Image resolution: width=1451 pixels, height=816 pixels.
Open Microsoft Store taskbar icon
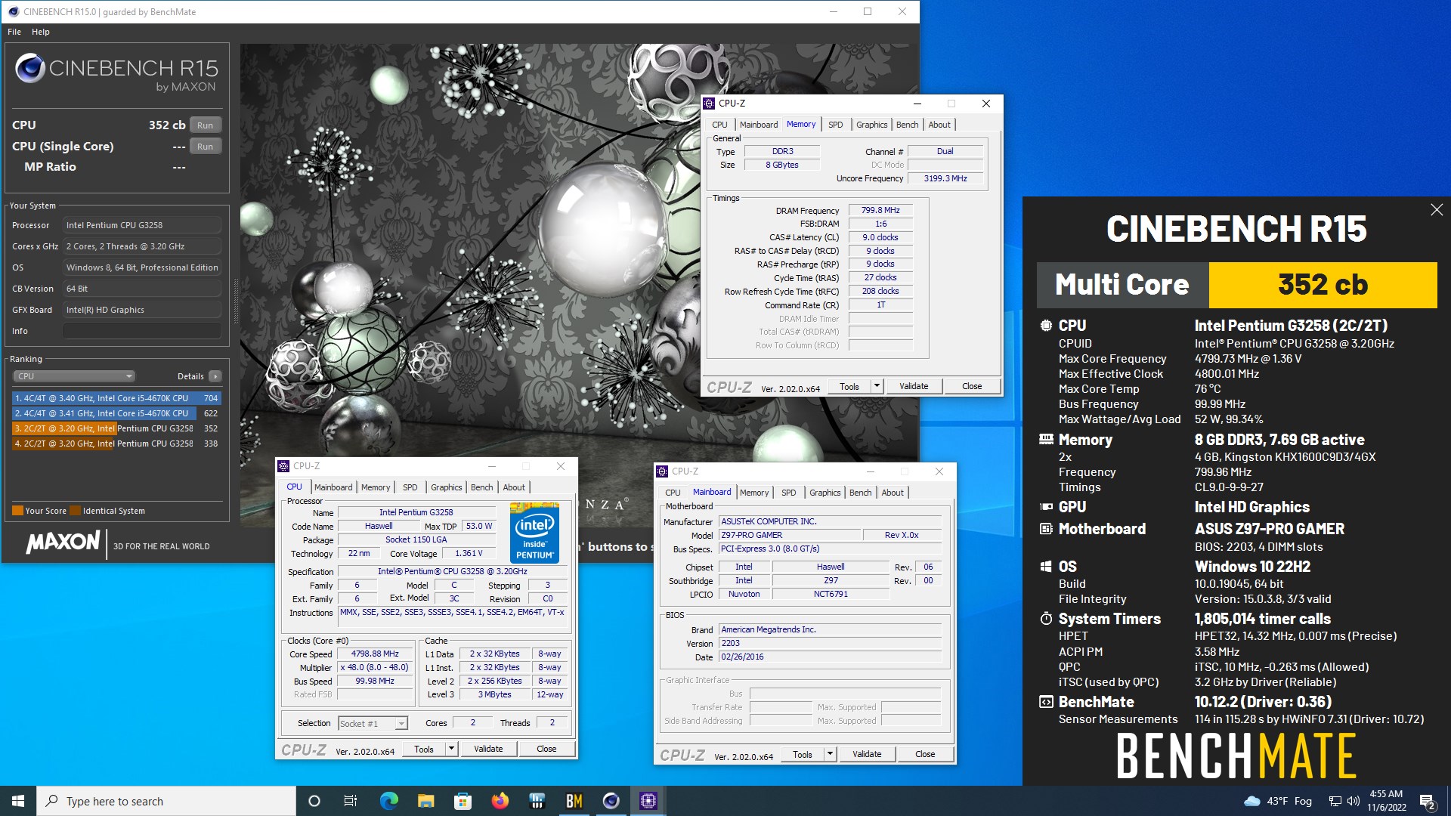[x=463, y=801]
